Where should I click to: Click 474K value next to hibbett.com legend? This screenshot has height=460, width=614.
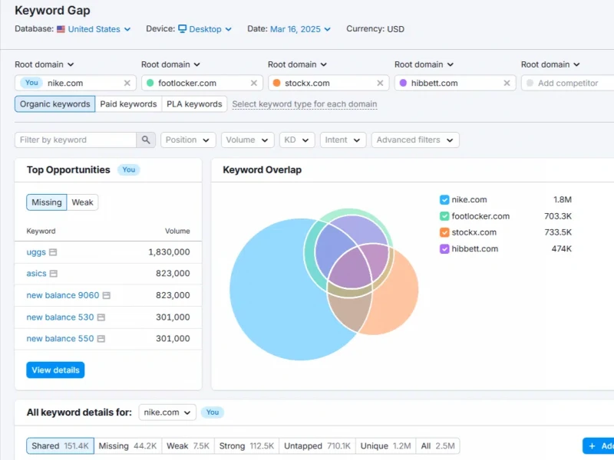(562, 248)
